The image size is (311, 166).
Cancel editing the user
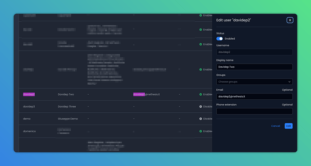pyautogui.click(x=275, y=126)
